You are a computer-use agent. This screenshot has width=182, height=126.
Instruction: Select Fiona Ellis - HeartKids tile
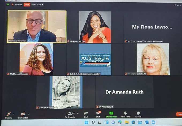click(x=153, y=59)
